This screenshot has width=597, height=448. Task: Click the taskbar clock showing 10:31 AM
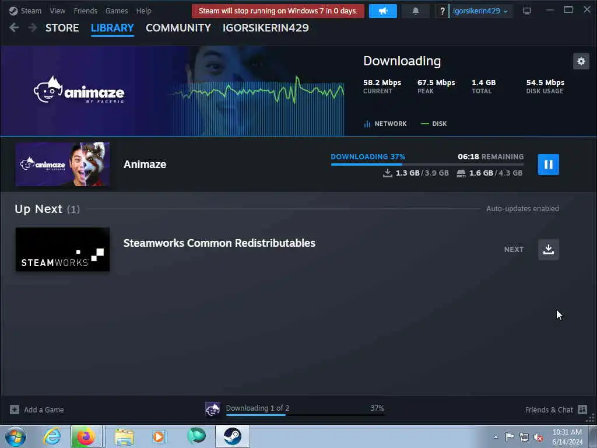point(567,437)
